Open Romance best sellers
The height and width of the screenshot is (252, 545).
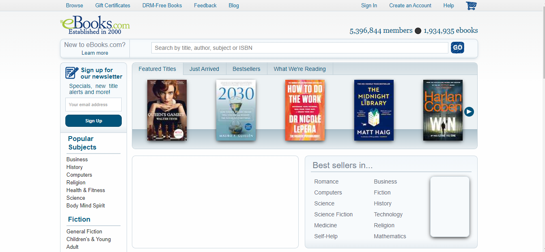[x=326, y=182]
